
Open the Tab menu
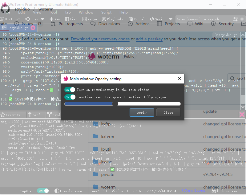tap(68, 12)
